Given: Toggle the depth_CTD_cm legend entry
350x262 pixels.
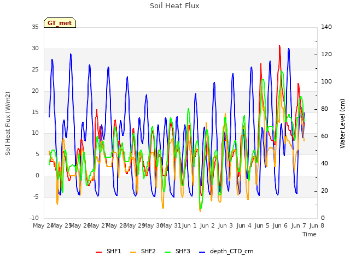Looking at the screenshot, I should coord(226,251).
